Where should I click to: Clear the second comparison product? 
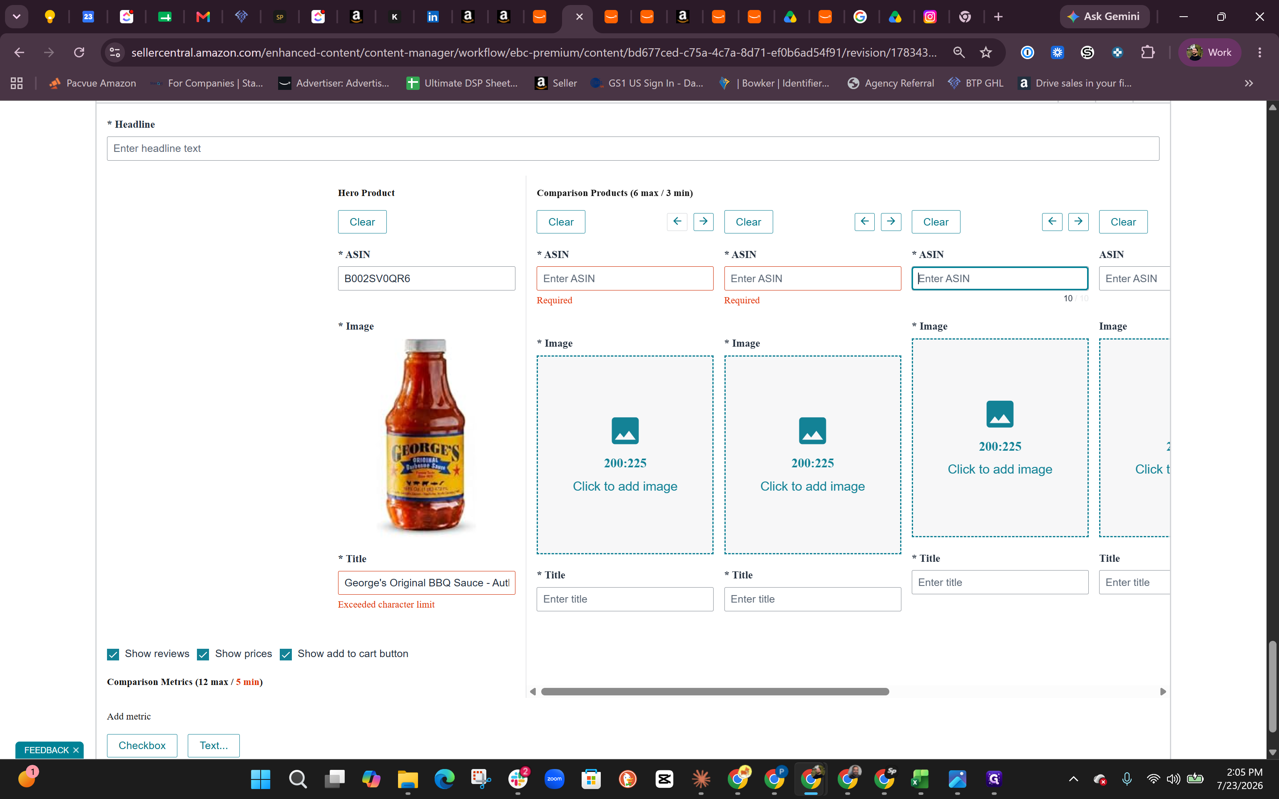tap(749, 222)
